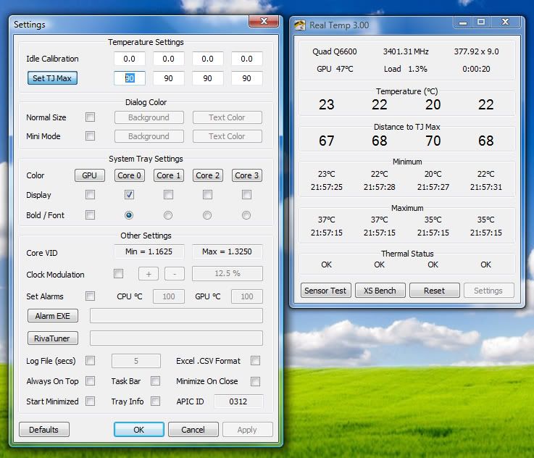
Task: Click the RivaTuner path field
Action: [x=176, y=338]
